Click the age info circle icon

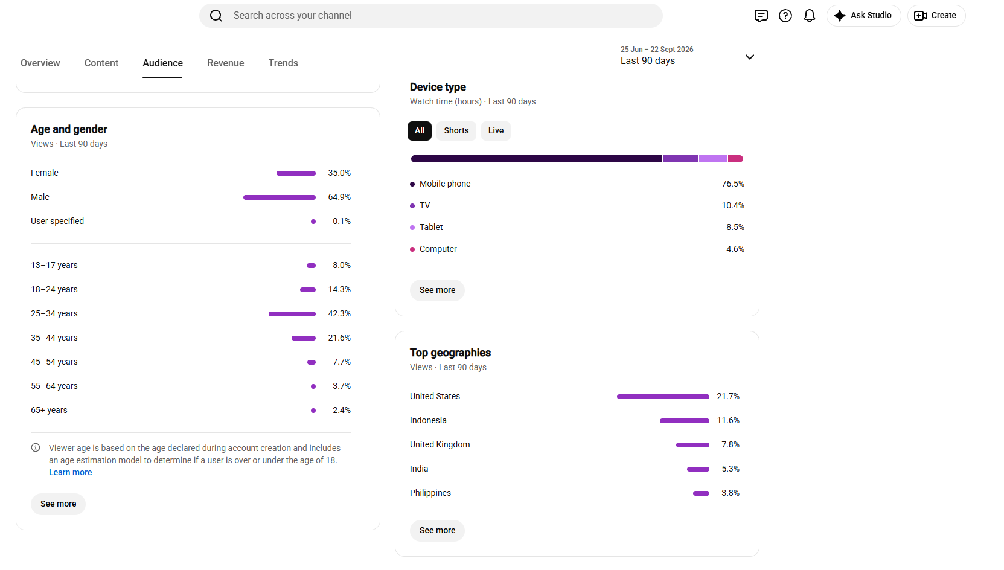click(36, 447)
